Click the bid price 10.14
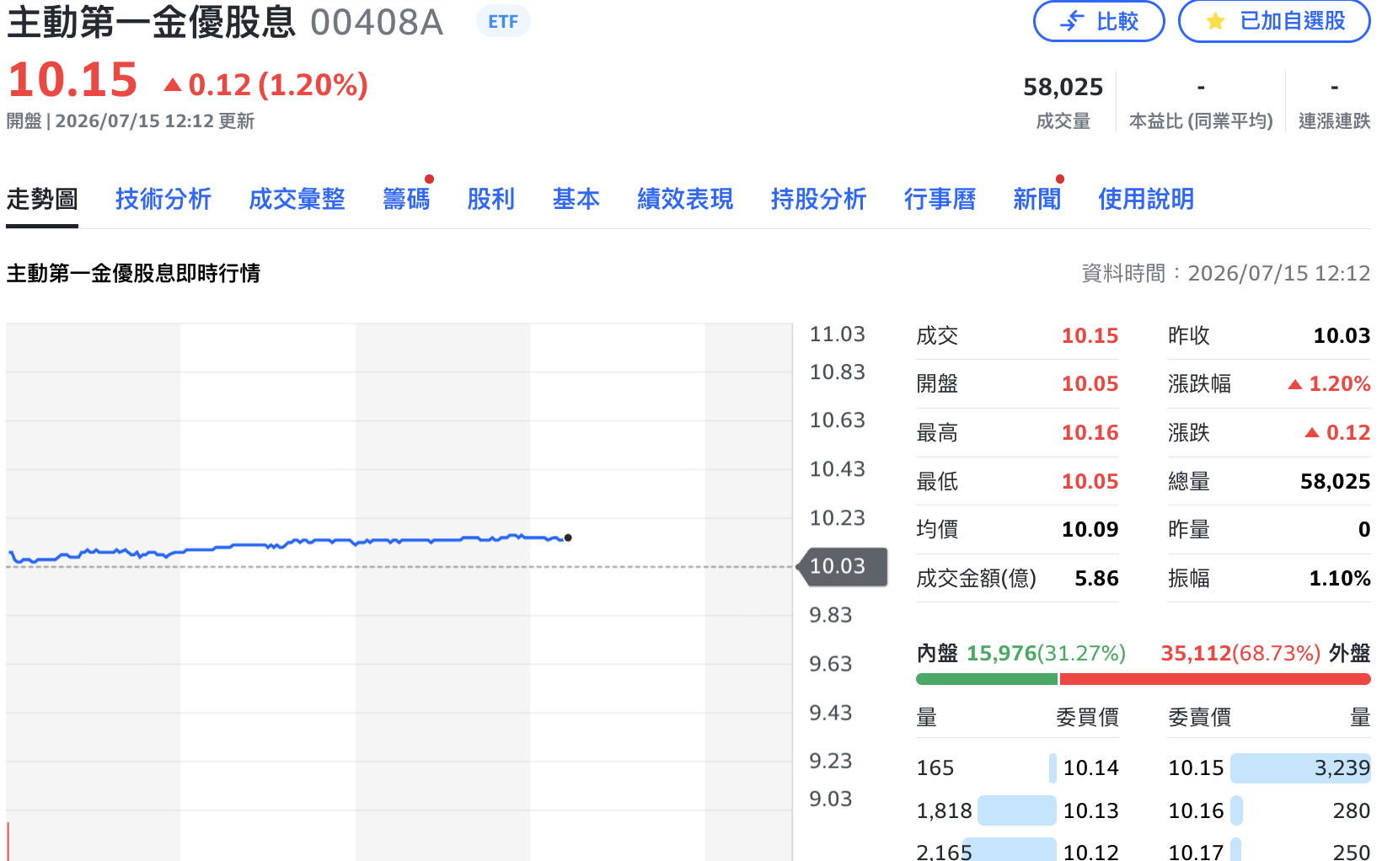Screen dimensions: 1382x861 pos(1090,768)
